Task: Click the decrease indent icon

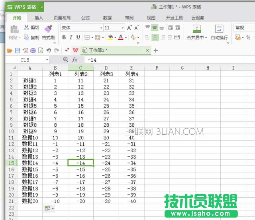Action: (x=171, y=27)
